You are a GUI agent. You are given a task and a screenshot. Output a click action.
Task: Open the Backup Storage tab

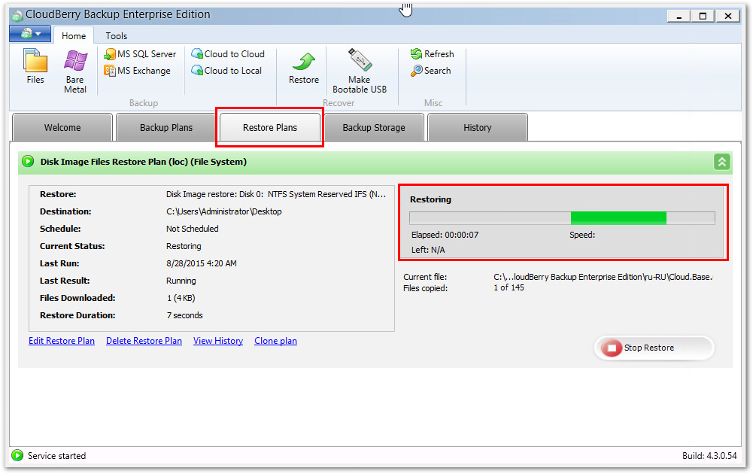tap(374, 127)
